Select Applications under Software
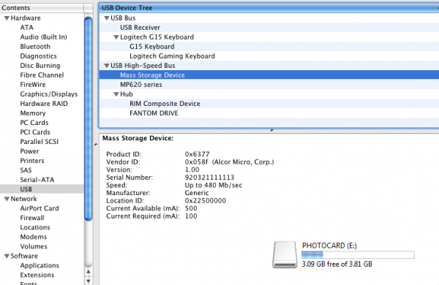439x285 pixels. [x=40, y=265]
